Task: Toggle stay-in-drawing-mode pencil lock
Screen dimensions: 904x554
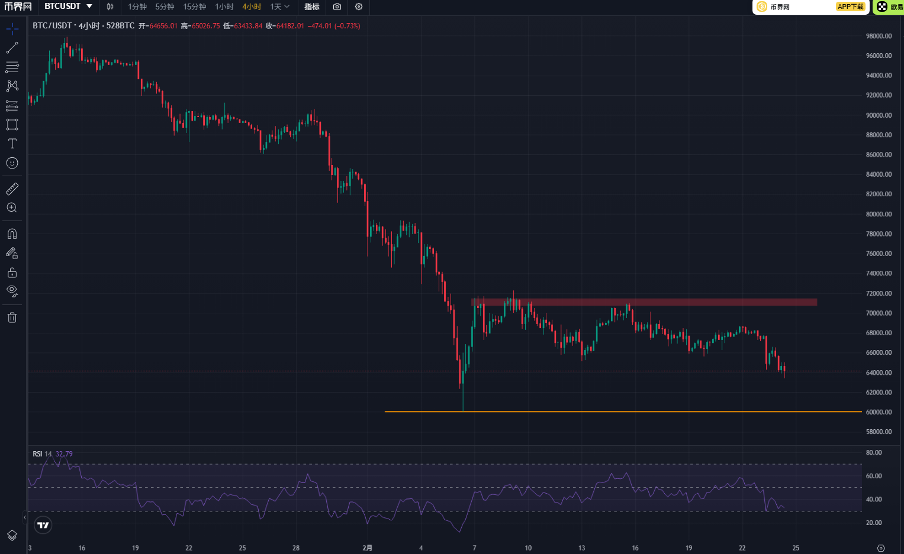Action: (x=12, y=253)
